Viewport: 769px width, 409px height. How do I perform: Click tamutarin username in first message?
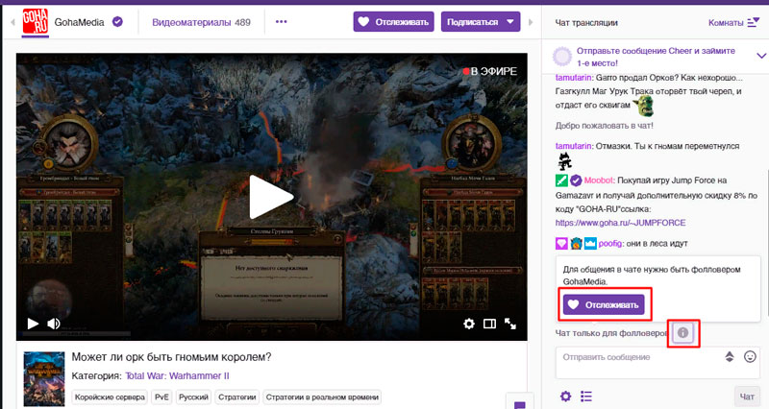pos(573,78)
